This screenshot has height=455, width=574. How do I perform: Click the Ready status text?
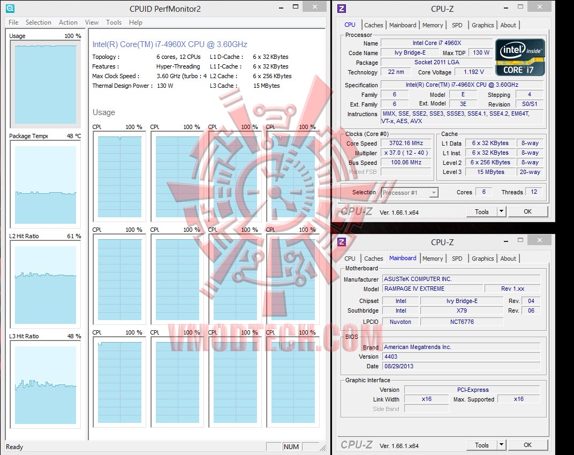click(x=14, y=447)
